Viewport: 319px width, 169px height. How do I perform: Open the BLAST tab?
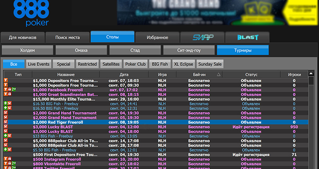pyautogui.click(x=247, y=37)
